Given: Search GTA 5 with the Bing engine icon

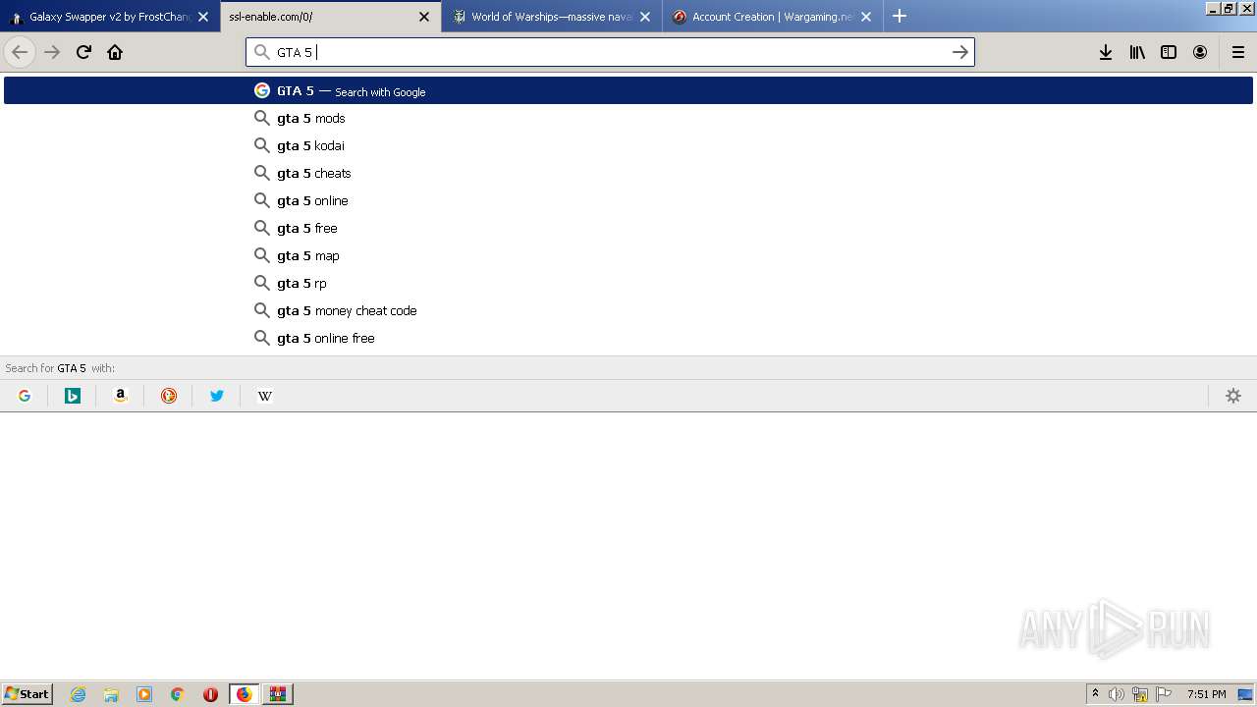Looking at the screenshot, I should (73, 396).
